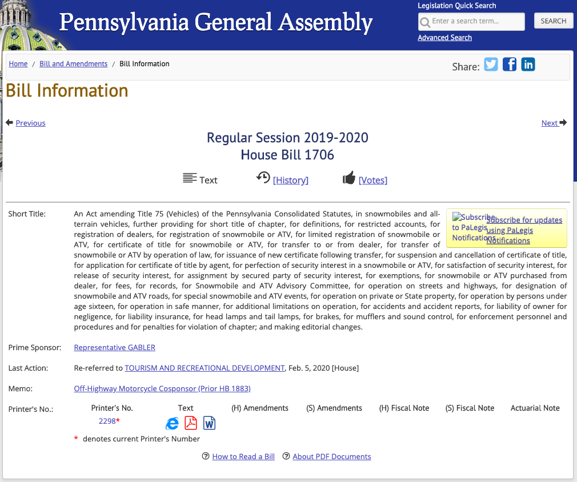Click the magnifier icon in search box
This screenshot has width=577, height=482.
[x=424, y=22]
